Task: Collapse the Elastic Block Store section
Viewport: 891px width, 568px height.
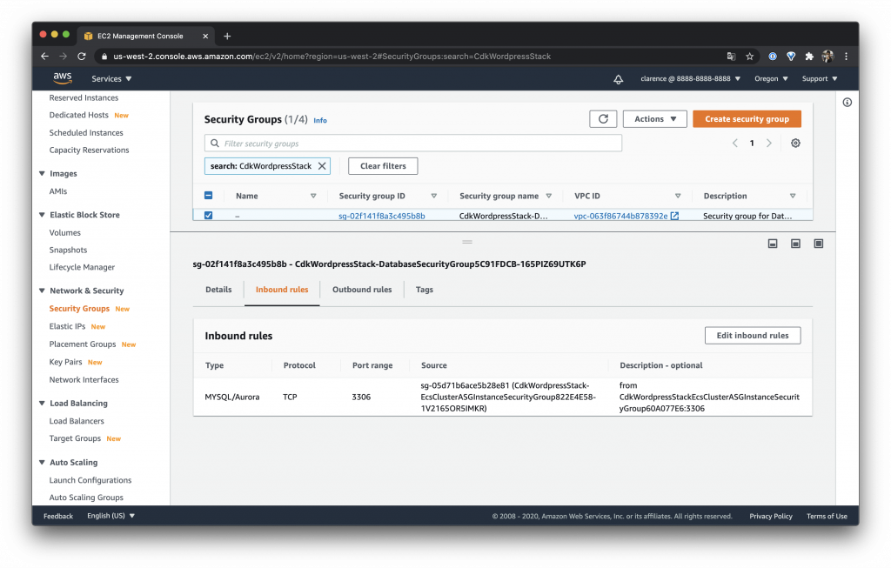Action: pyautogui.click(x=42, y=215)
